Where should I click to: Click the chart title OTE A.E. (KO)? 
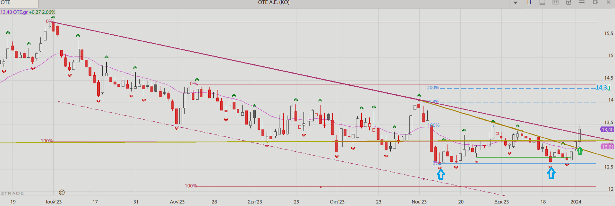tap(274, 3)
